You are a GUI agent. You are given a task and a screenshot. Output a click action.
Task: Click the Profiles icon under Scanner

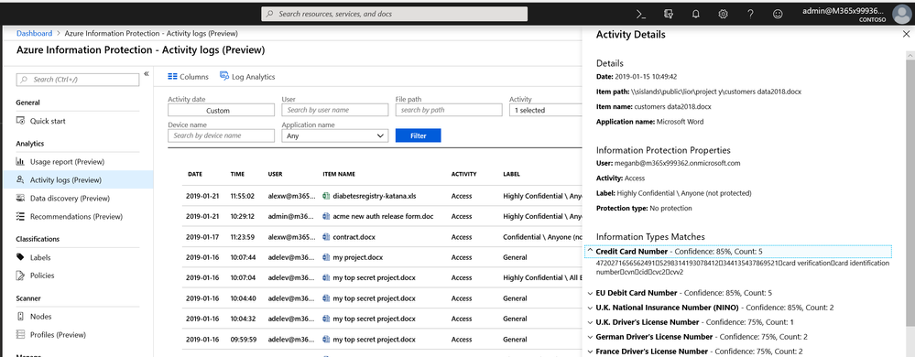[20, 335]
